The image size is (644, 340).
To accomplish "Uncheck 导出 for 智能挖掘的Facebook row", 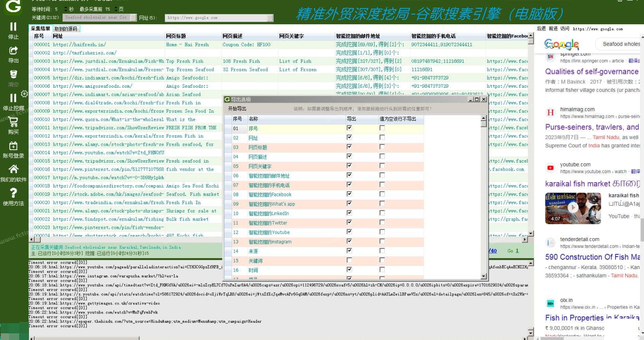I will (349, 194).
